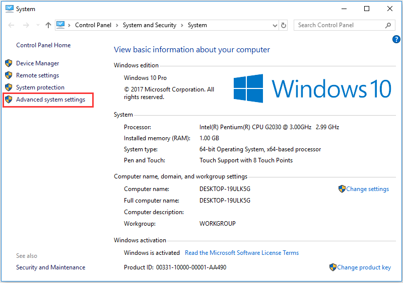
Task: Click the Change product key link
Action: [364, 267]
